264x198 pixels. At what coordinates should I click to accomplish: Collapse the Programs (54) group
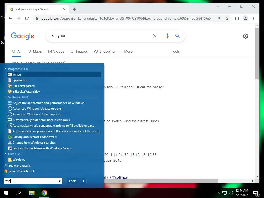pyautogui.click(x=5, y=69)
